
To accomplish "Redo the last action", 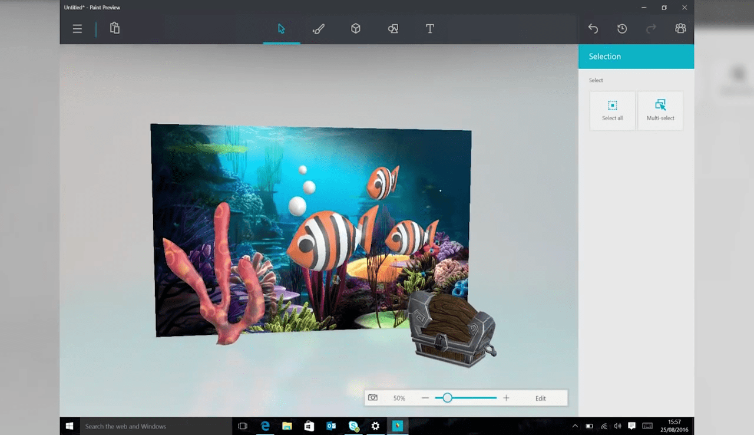I will tap(652, 28).
